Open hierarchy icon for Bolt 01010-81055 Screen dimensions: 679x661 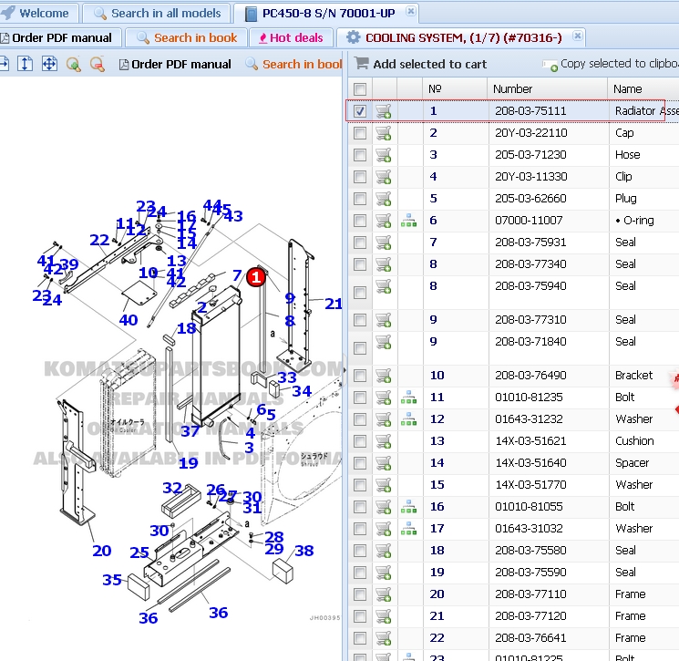tap(409, 506)
